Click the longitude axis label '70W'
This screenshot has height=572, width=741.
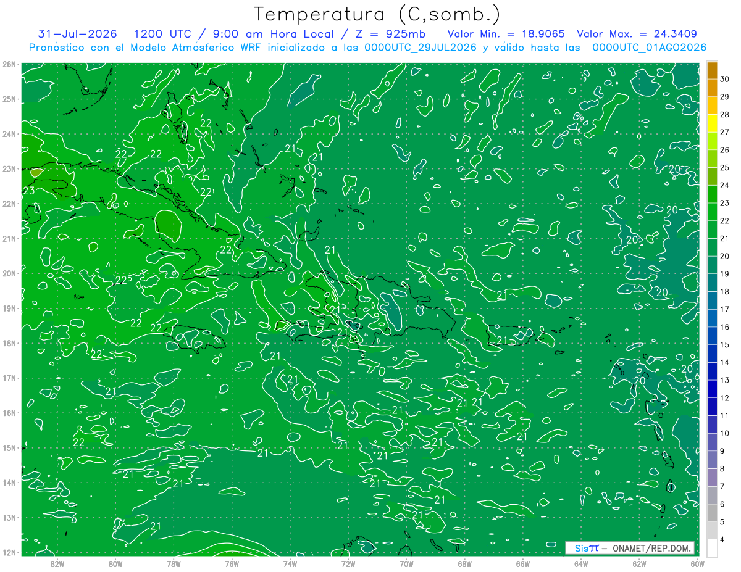pos(406,563)
